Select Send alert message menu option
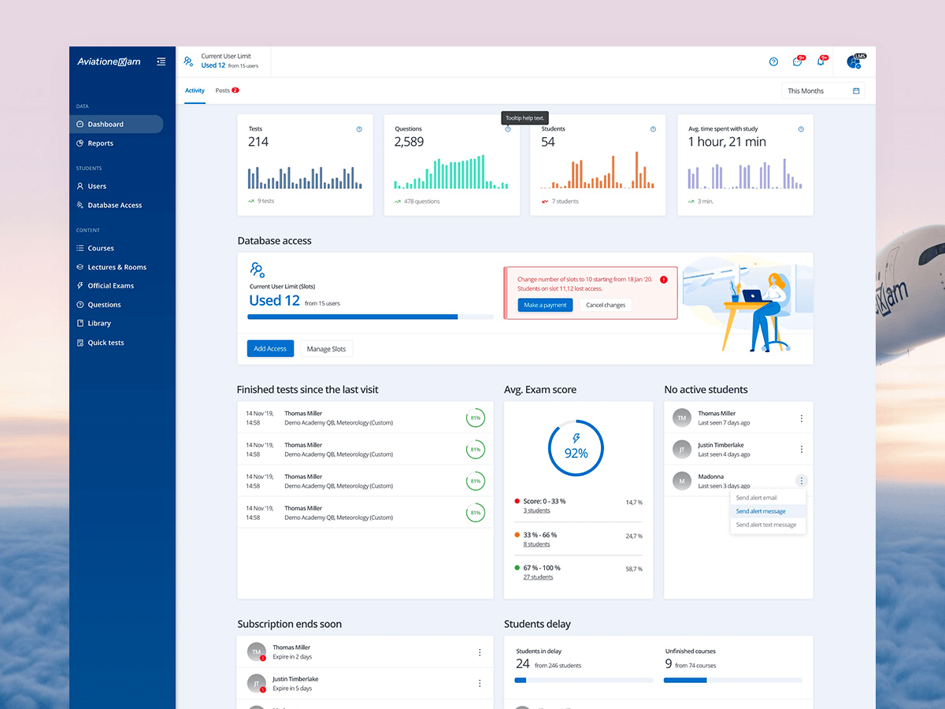 pyautogui.click(x=761, y=511)
